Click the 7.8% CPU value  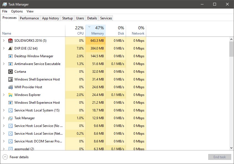click(80, 48)
